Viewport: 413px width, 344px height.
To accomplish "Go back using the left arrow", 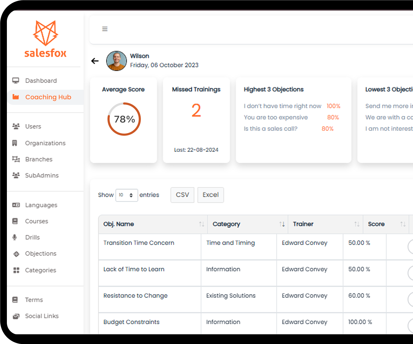I will click(95, 61).
